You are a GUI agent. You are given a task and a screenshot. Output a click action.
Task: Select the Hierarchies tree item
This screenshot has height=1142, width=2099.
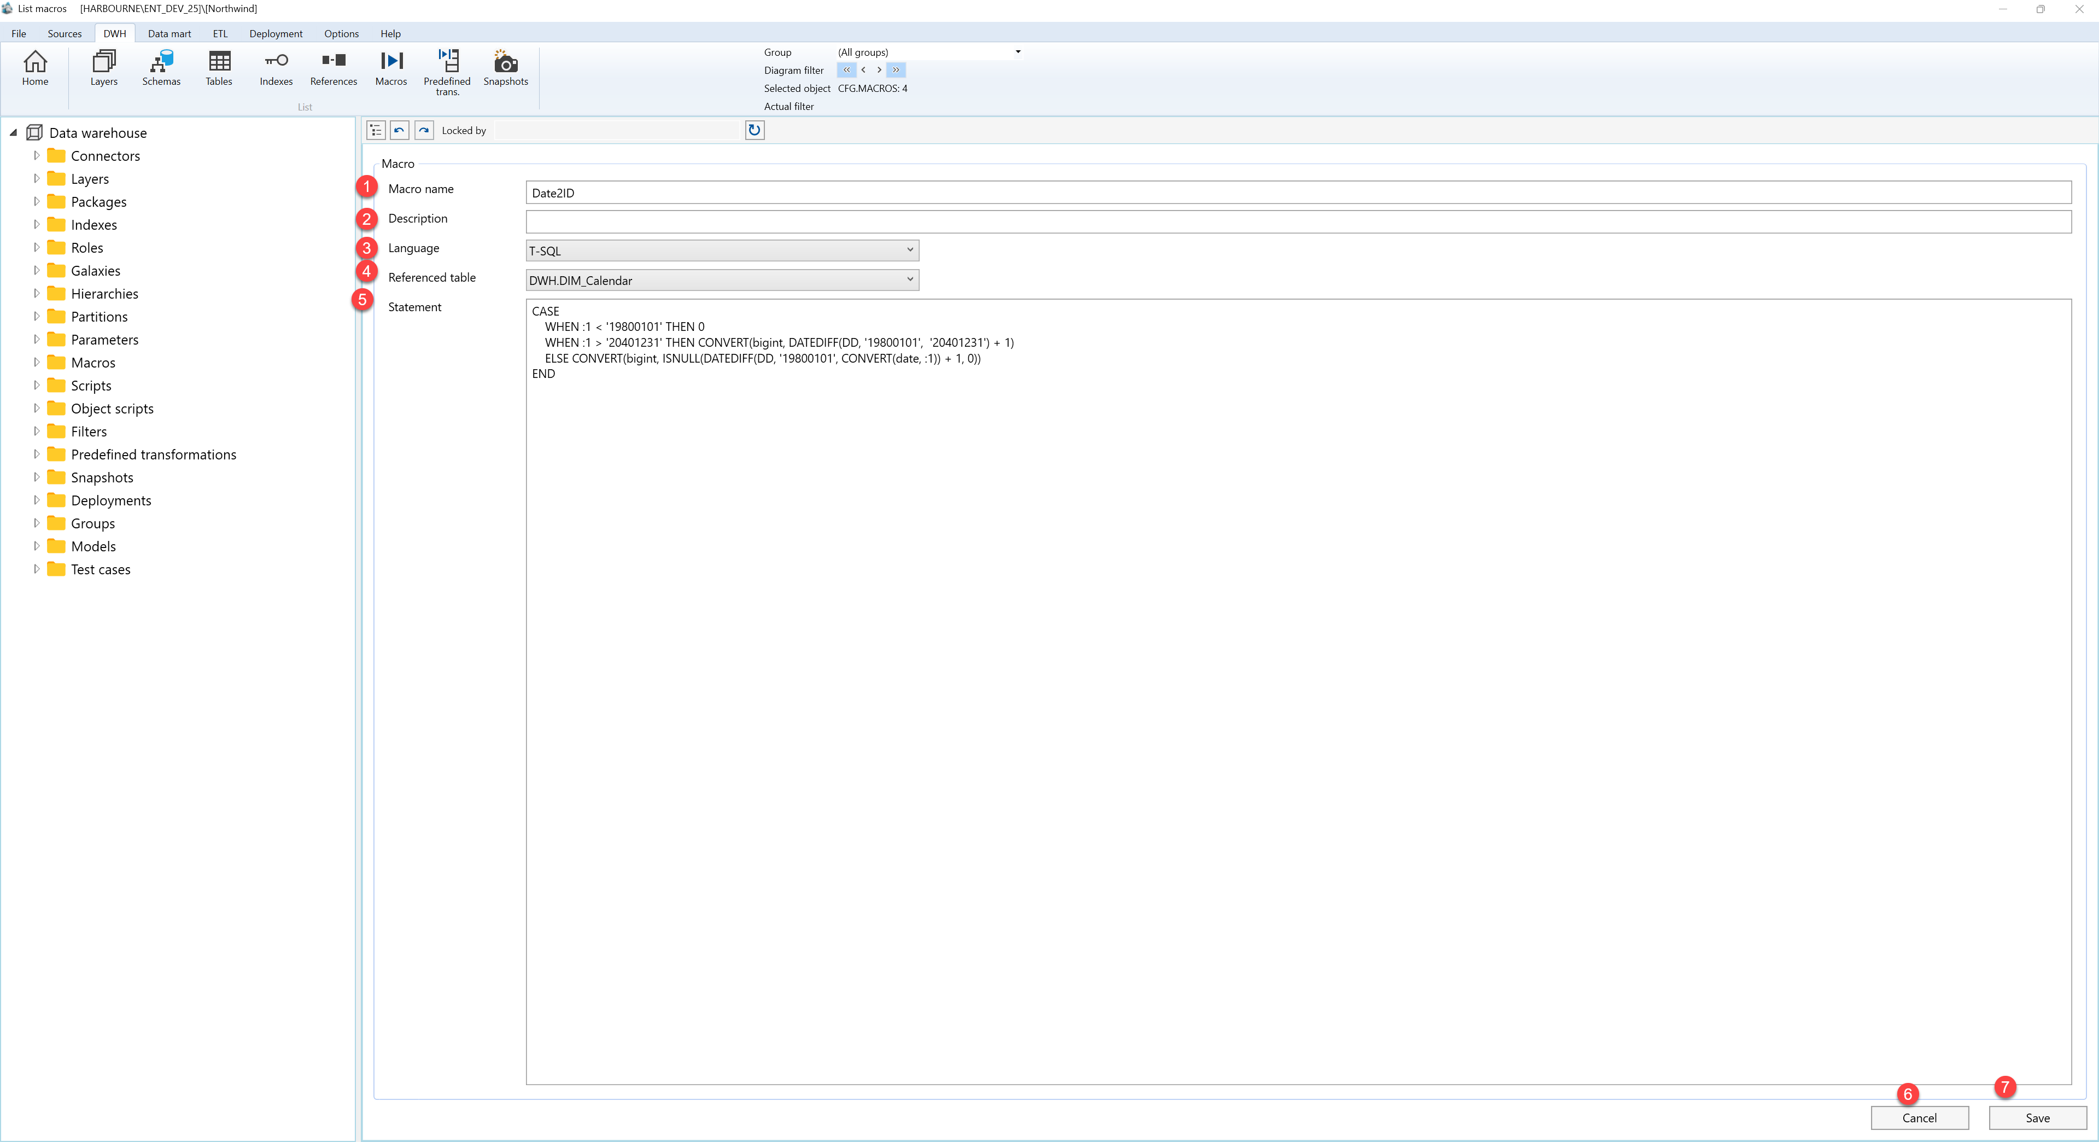(x=104, y=294)
